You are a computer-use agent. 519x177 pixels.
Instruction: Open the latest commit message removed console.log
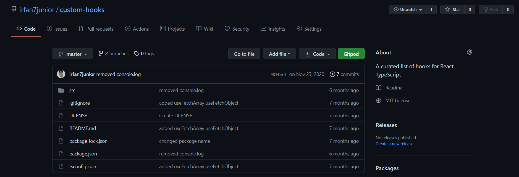point(119,74)
